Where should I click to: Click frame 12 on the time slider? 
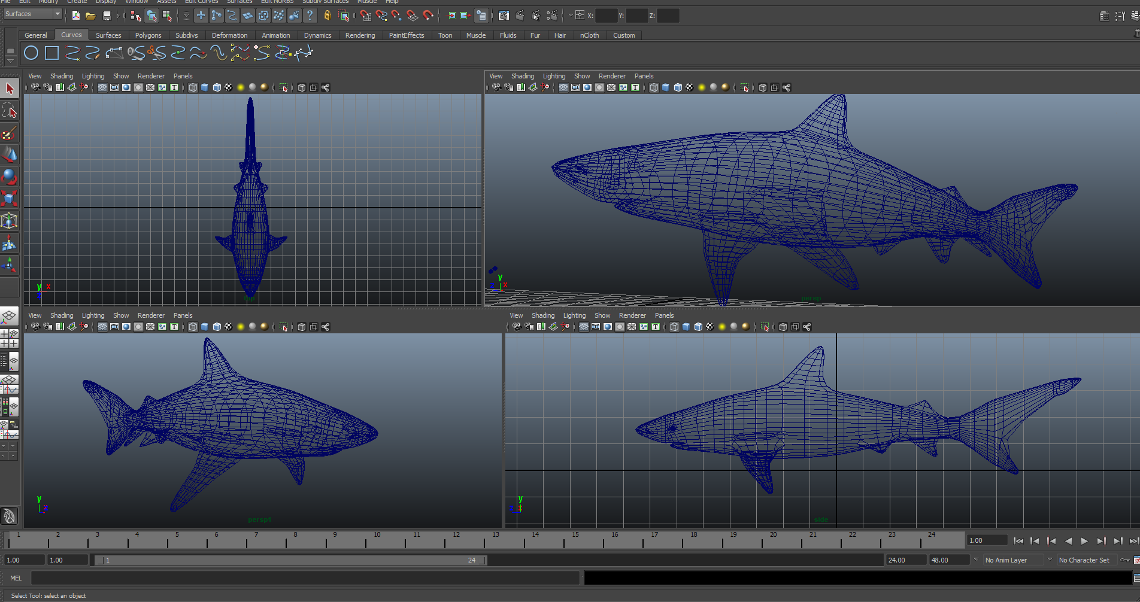click(x=456, y=540)
